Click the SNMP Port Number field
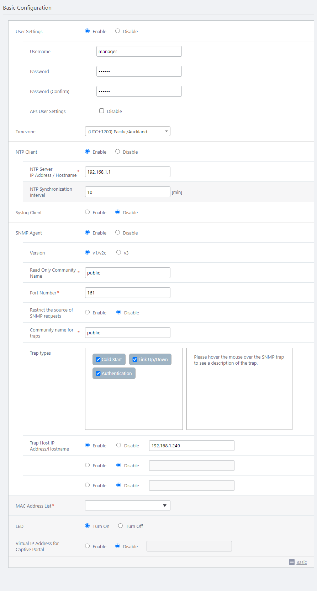Viewport: 317px width, 591px height. 127,293
